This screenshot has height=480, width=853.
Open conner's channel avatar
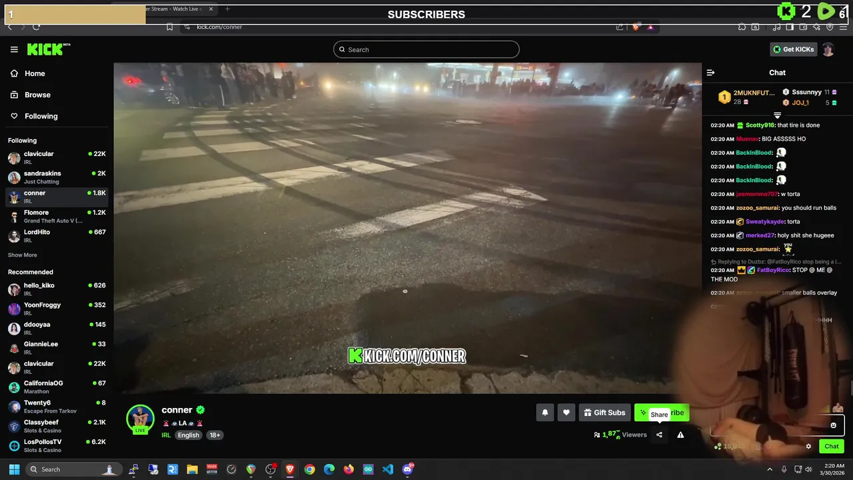click(140, 419)
